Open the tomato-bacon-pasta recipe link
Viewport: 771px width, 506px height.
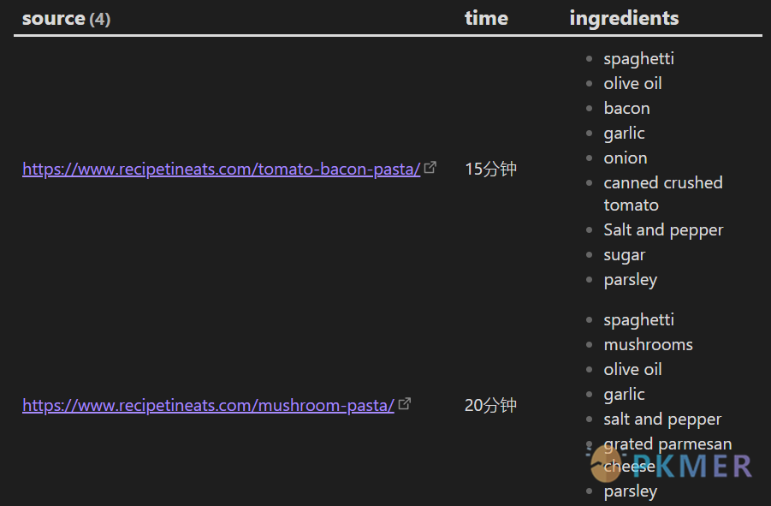pos(221,170)
